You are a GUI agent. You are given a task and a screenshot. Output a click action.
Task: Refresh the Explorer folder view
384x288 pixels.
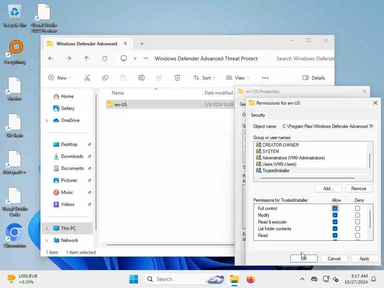pos(105,58)
